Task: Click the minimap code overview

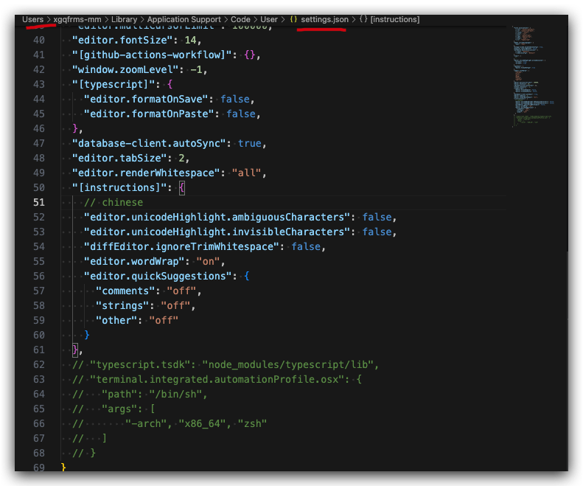Action: point(531,76)
